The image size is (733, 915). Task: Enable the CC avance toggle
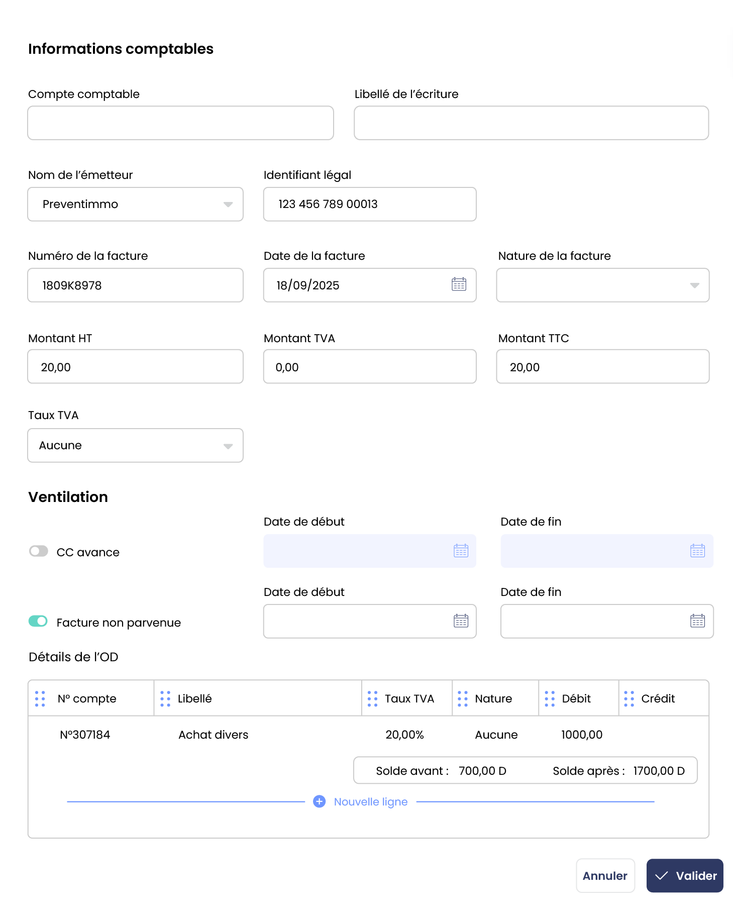point(39,551)
